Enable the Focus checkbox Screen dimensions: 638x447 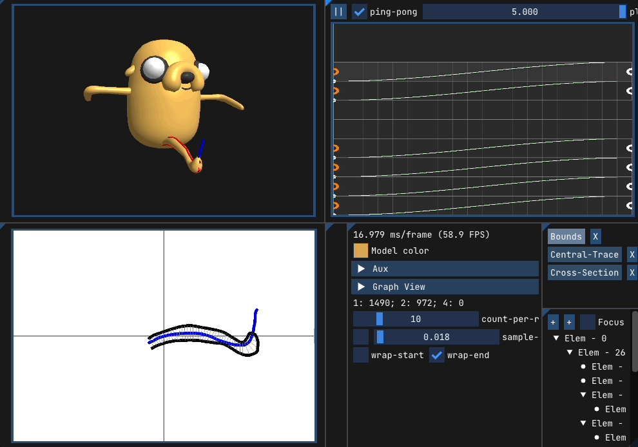587,322
